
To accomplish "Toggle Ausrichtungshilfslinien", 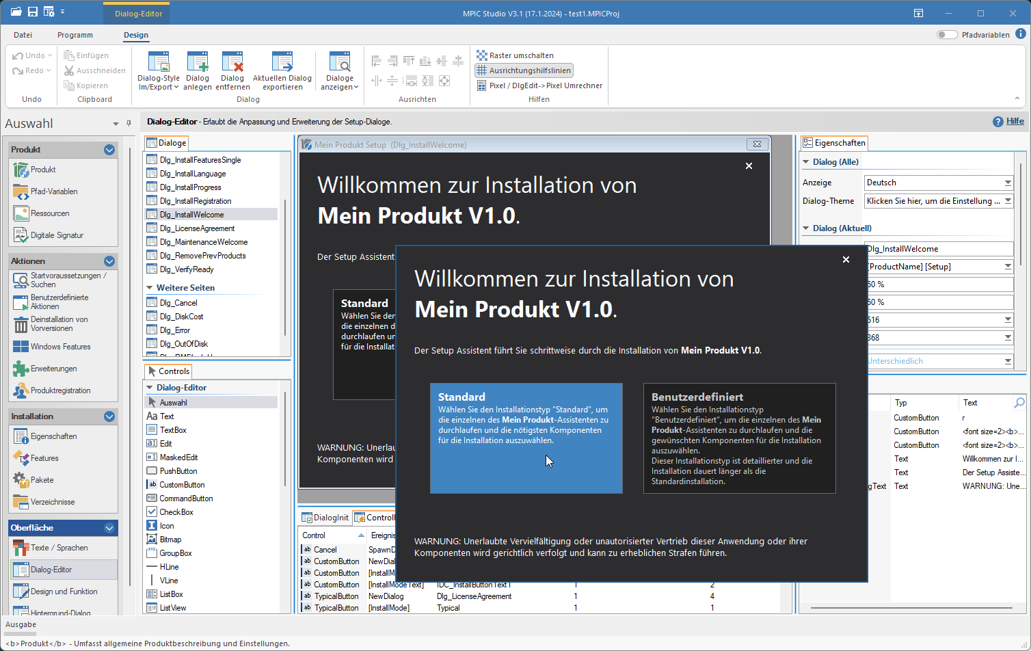I will pyautogui.click(x=524, y=70).
